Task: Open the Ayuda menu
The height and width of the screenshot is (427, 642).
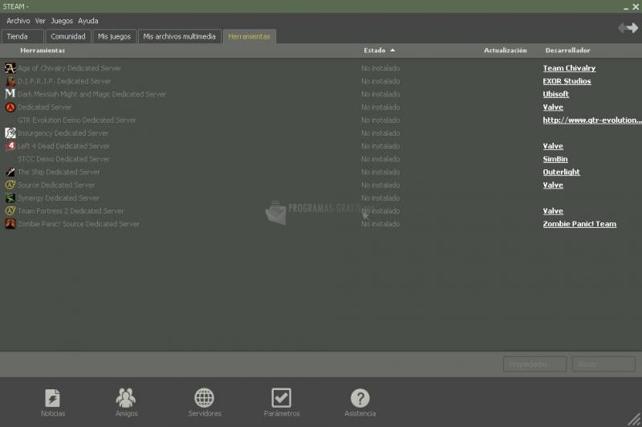Action: (x=88, y=21)
